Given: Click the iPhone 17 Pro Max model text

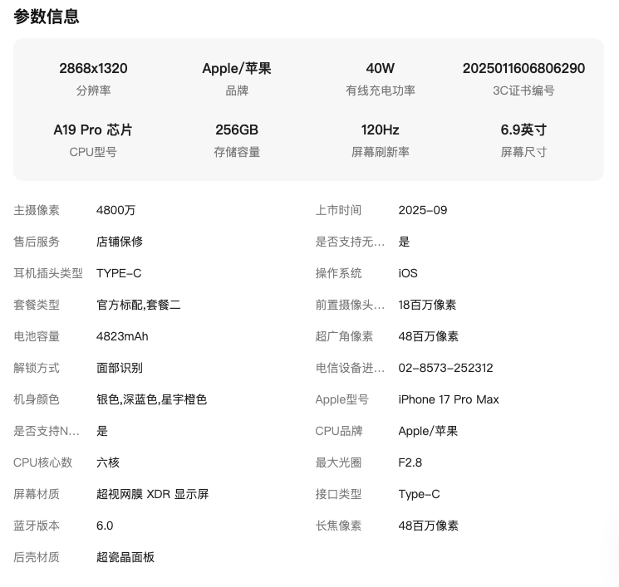Looking at the screenshot, I should pyautogui.click(x=449, y=399).
